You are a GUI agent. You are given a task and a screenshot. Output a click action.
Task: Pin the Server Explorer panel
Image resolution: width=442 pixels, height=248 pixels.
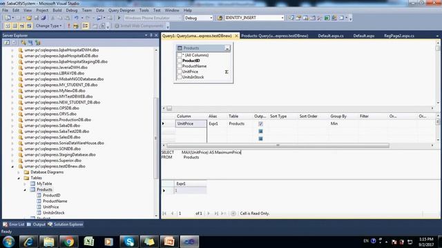tap(151, 35)
